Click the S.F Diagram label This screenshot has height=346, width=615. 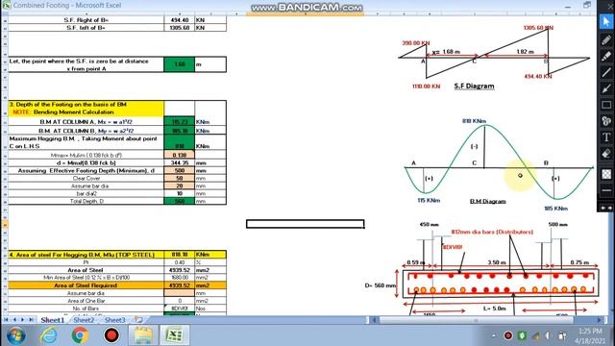474,86
